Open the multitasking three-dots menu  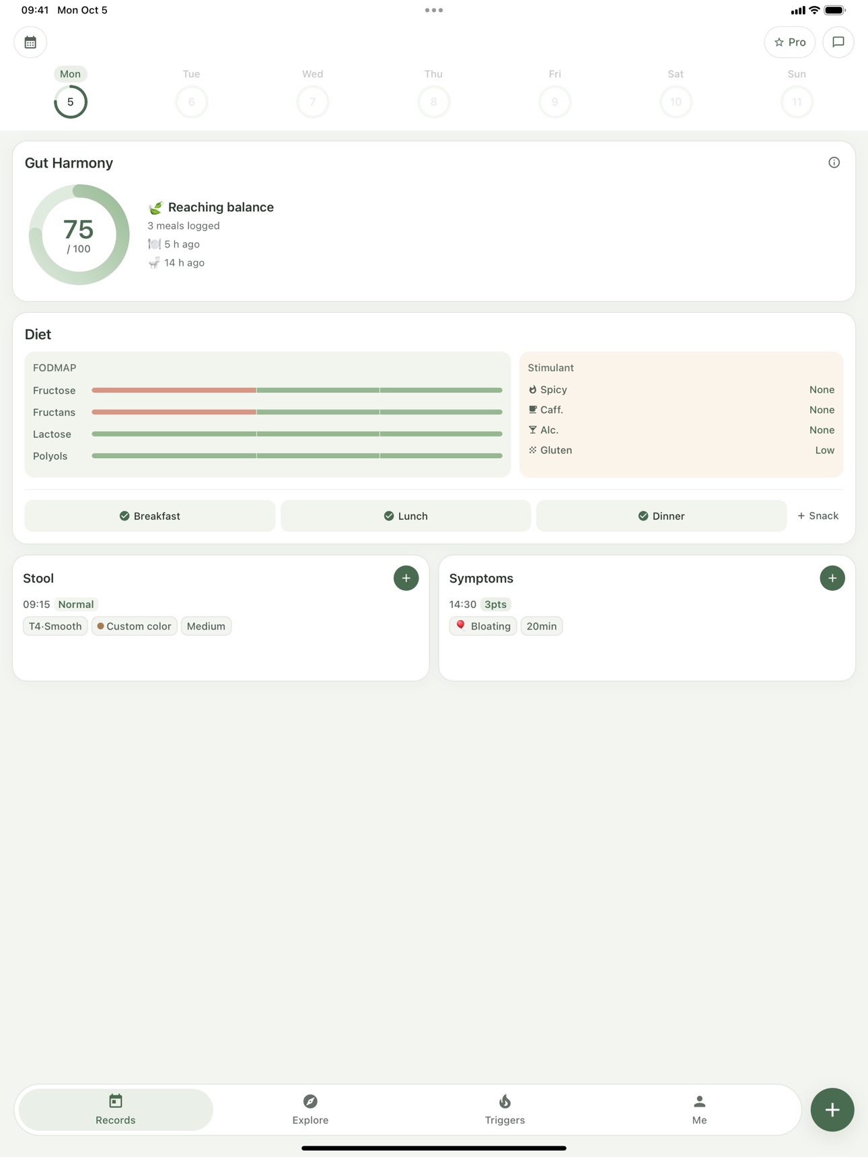(434, 10)
